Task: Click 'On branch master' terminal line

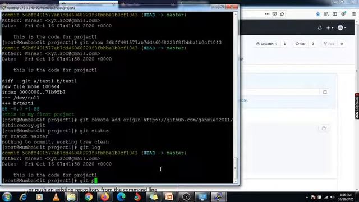Action: pyautogui.click(x=25, y=136)
